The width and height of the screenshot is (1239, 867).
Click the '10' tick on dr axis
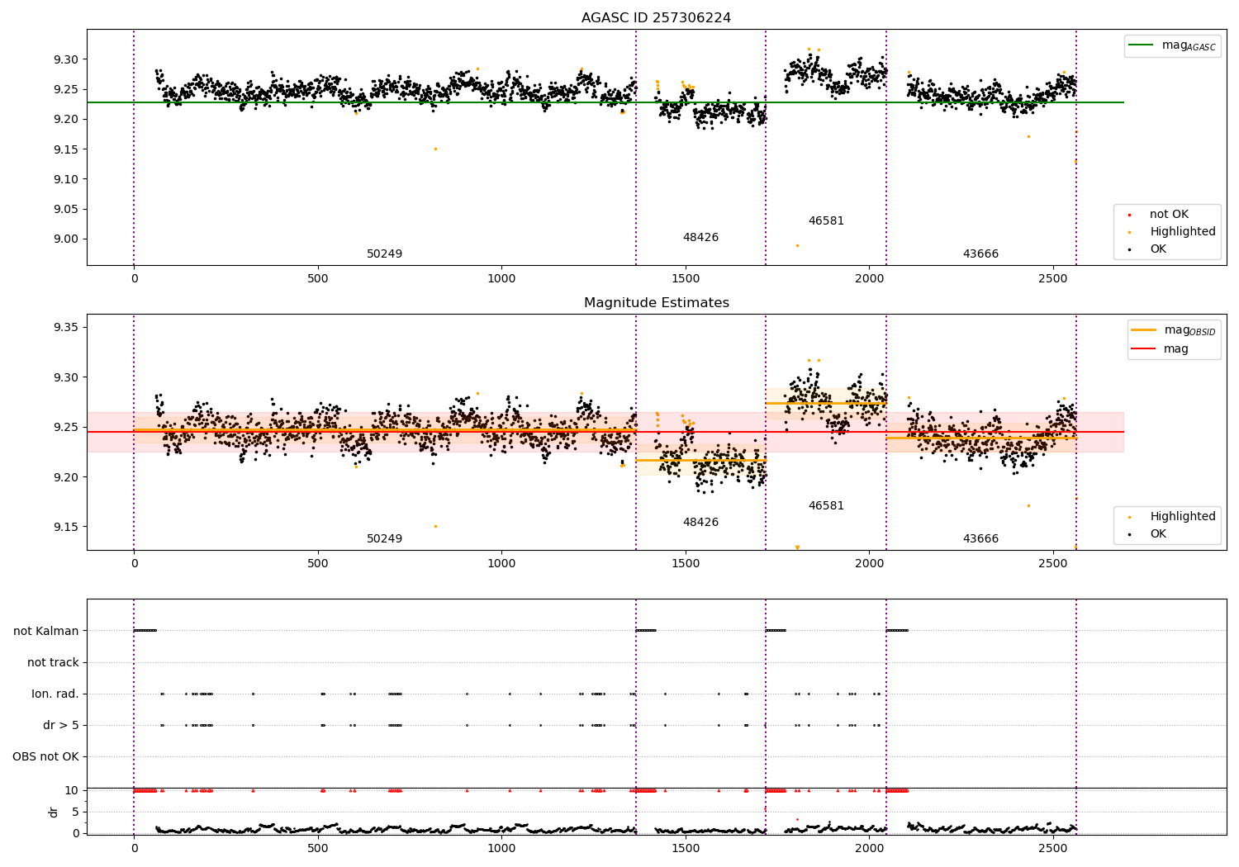coord(72,791)
